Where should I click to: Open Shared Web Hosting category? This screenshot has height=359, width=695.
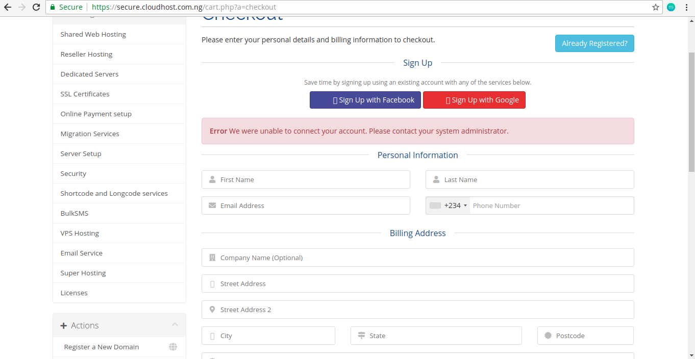(x=119, y=34)
